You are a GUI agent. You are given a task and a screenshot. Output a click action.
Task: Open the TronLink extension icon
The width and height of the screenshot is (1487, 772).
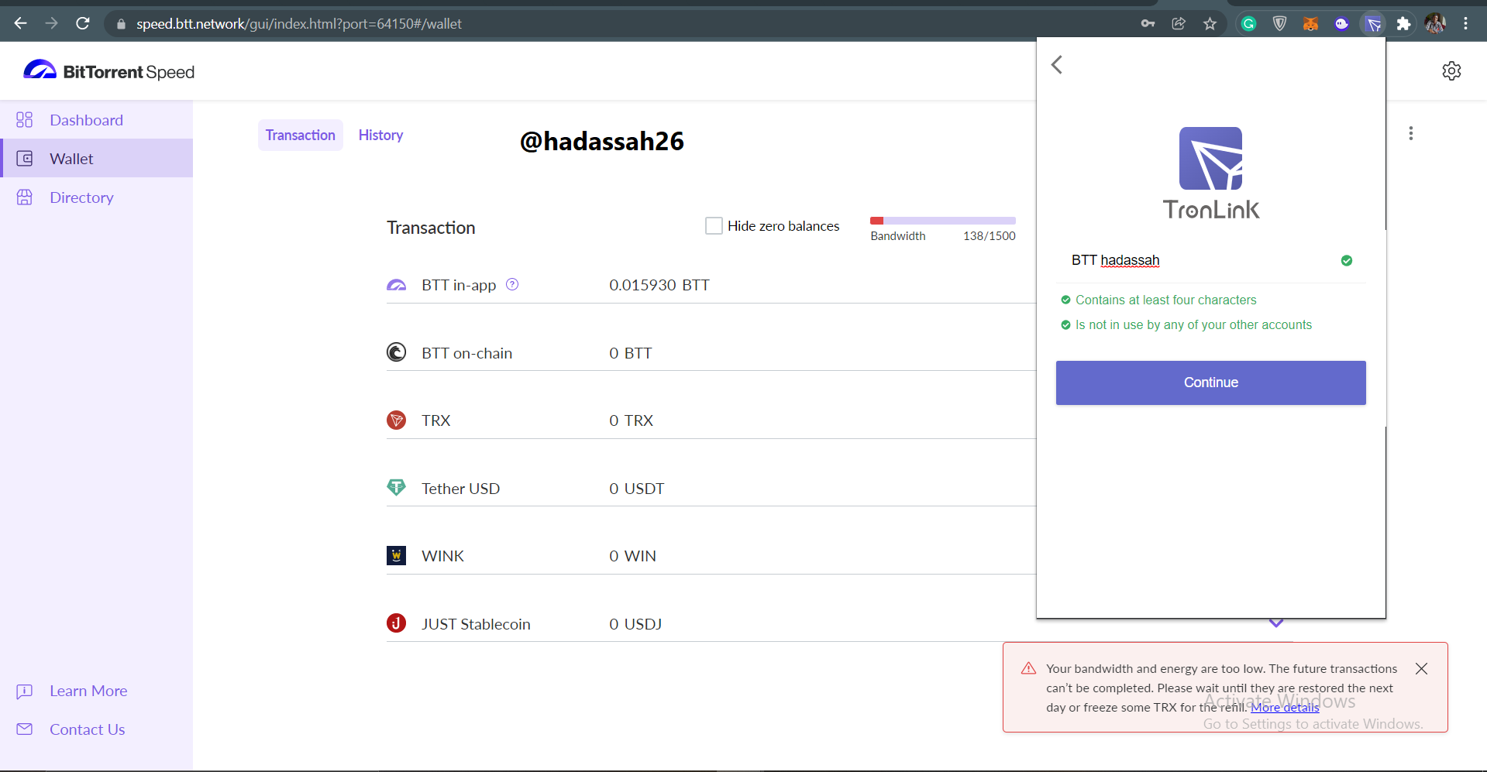pos(1373,24)
